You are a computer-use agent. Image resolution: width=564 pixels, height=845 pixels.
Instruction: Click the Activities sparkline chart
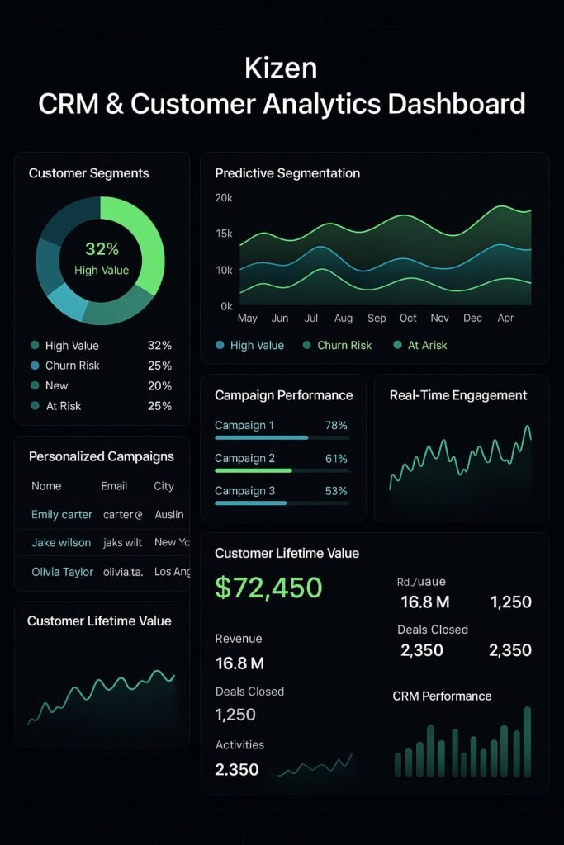coord(316,765)
